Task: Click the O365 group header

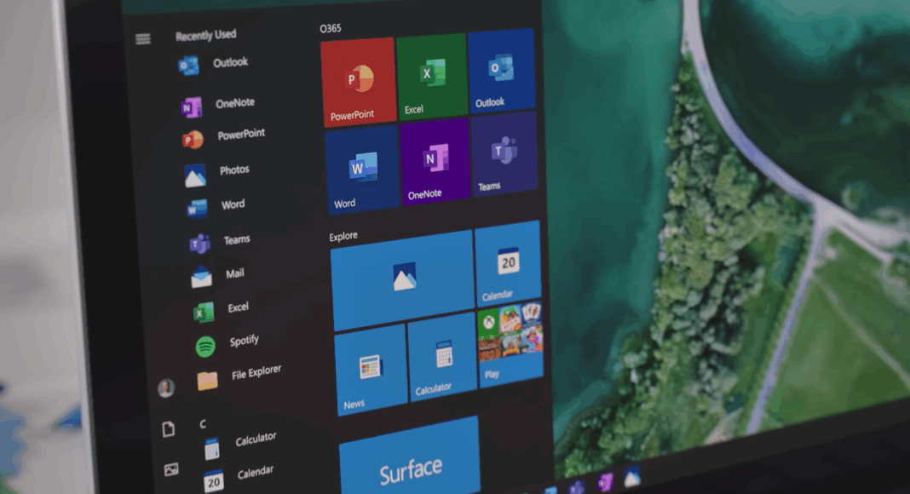Action: pos(331,28)
